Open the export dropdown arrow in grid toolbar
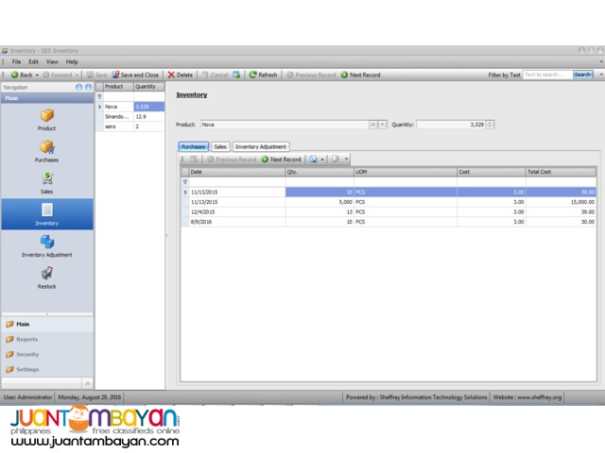The image size is (605, 453). click(x=322, y=159)
